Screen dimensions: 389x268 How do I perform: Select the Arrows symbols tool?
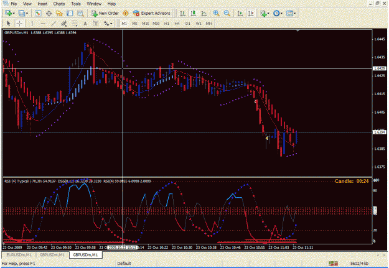pyautogui.click(x=106, y=24)
